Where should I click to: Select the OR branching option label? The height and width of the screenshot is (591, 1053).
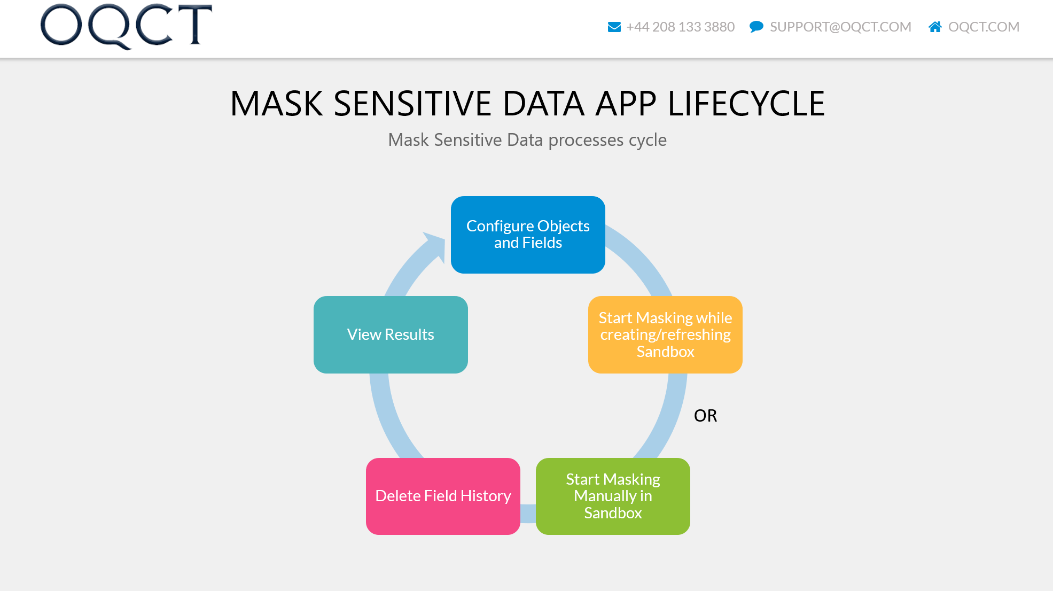point(705,415)
